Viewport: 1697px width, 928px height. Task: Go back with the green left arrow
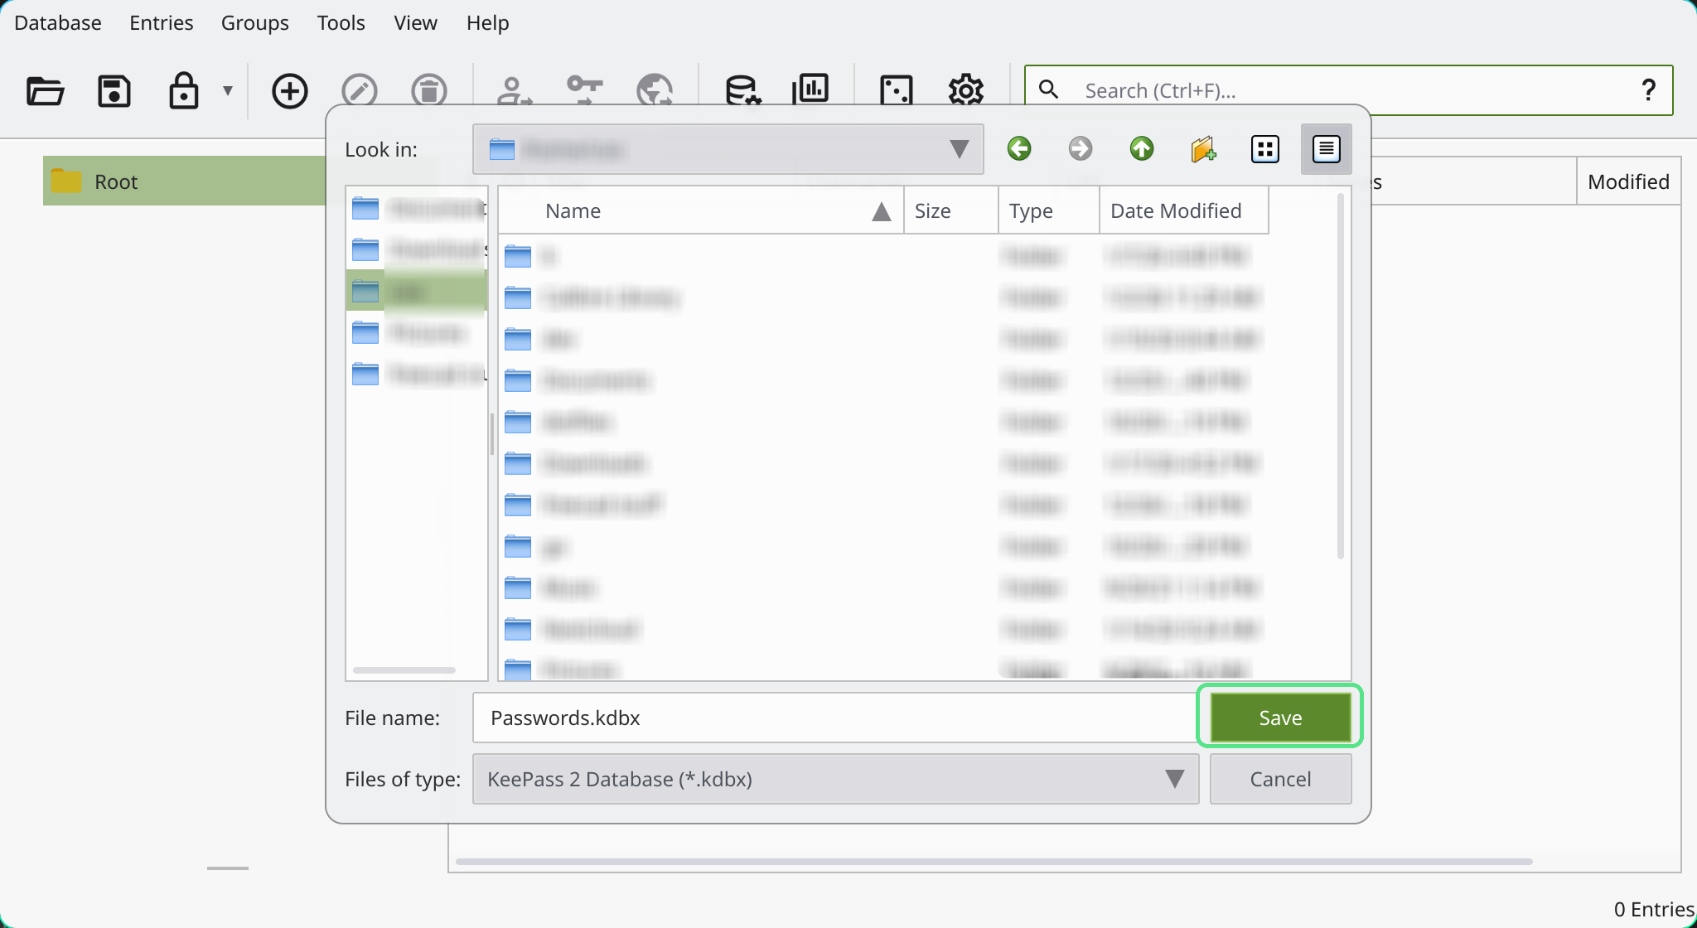point(1019,149)
